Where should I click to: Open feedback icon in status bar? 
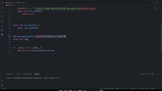tap(157, 88)
